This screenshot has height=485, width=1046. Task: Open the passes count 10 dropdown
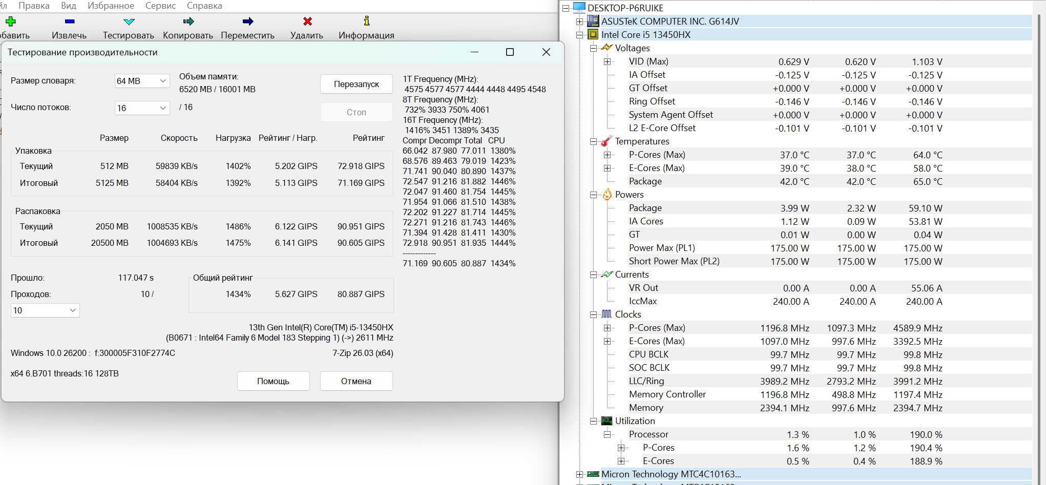(x=45, y=310)
